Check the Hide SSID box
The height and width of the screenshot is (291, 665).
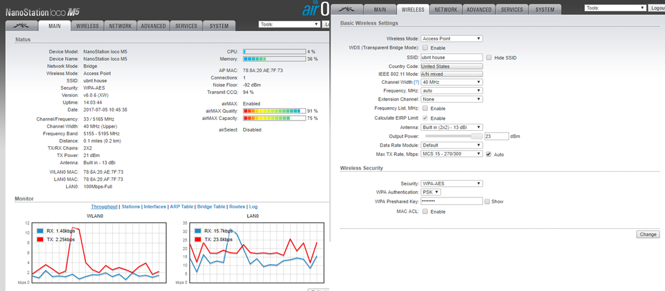pos(489,58)
